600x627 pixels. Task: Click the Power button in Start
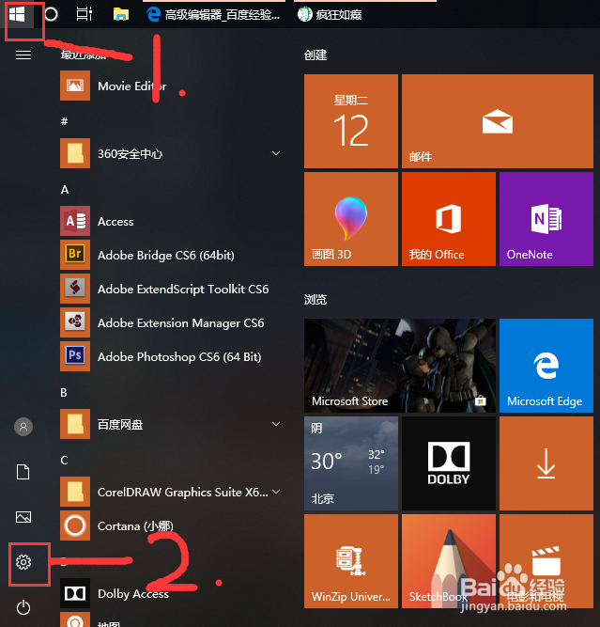coord(23,607)
